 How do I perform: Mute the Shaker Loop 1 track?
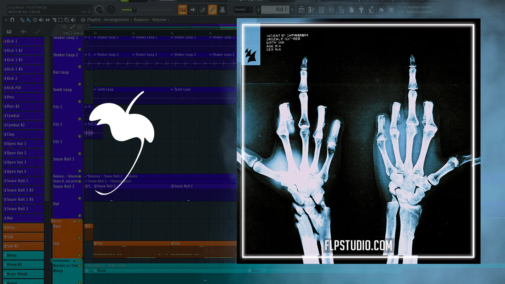(80, 49)
